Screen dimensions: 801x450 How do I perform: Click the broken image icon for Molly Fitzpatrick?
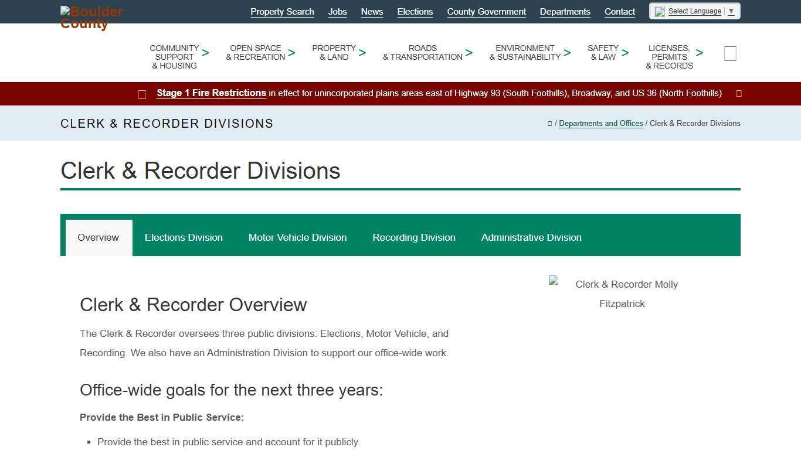552,281
